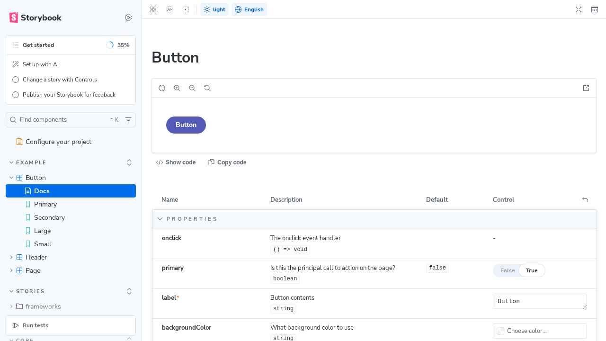View the 35% progress indicator

click(x=118, y=45)
